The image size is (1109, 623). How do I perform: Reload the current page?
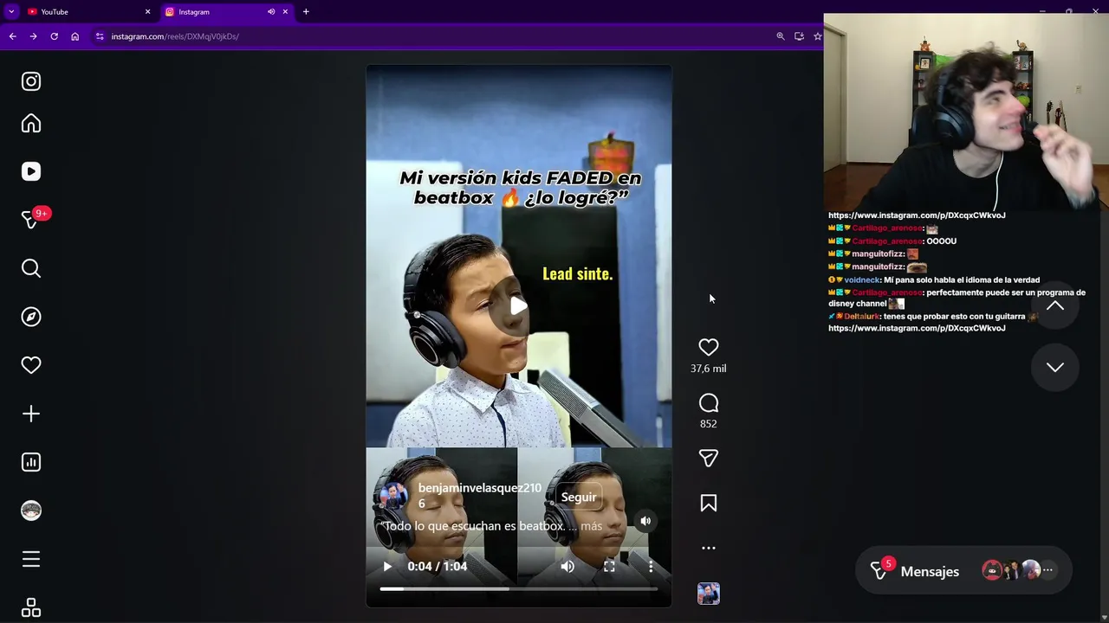point(54,36)
